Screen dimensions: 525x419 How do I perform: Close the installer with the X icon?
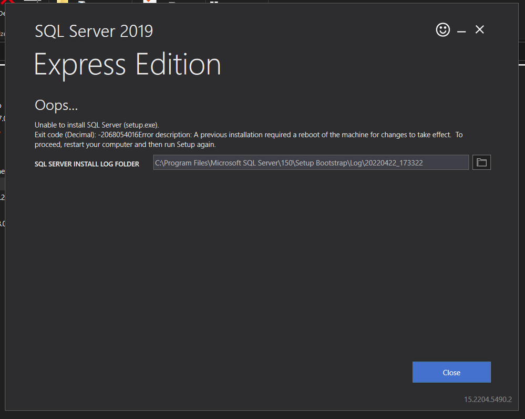(479, 30)
